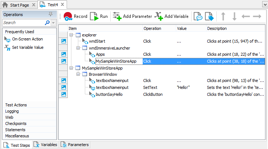Switch to the Variables tab
Screen dimensions: 268x149
tap(46, 145)
